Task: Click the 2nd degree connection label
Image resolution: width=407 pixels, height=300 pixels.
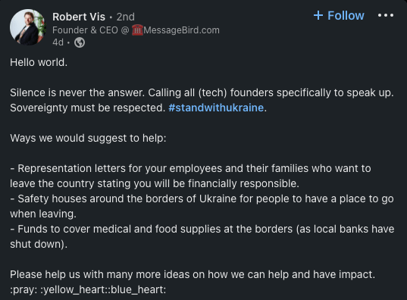Action: point(125,17)
